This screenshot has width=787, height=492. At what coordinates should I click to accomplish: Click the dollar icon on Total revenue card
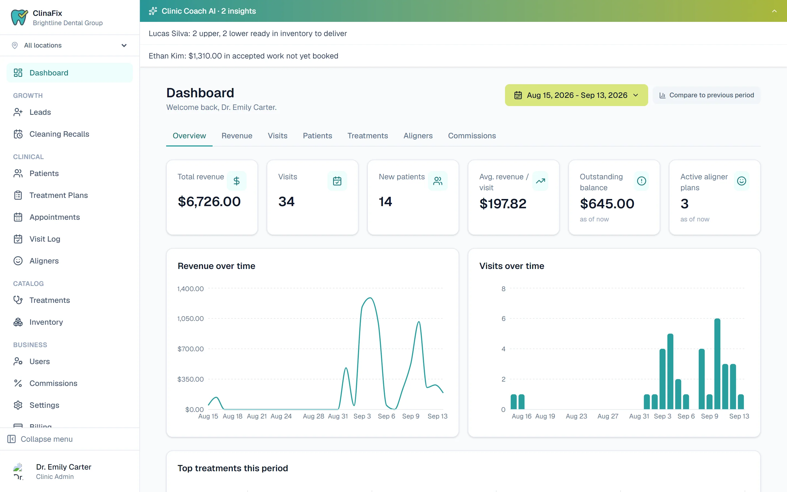(236, 181)
